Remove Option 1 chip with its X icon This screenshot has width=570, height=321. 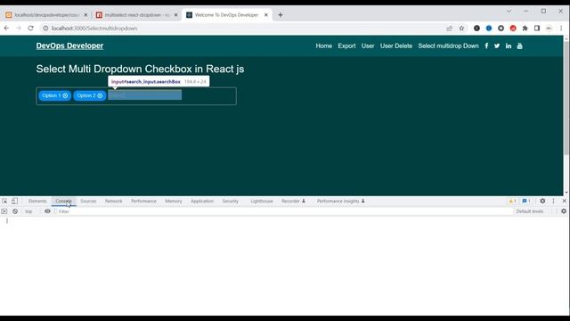click(x=65, y=95)
